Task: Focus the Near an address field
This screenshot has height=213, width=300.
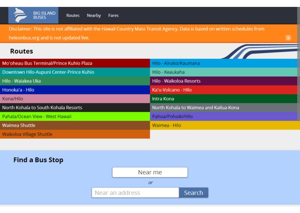Action: pos(136,193)
